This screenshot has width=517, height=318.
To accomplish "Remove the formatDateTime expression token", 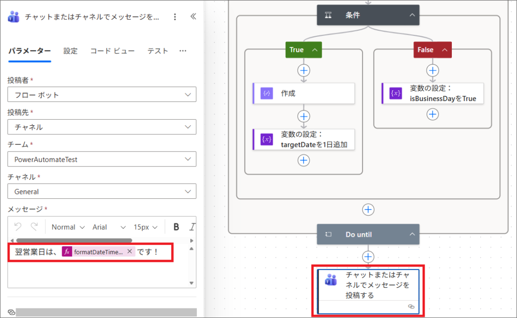I will point(130,251).
